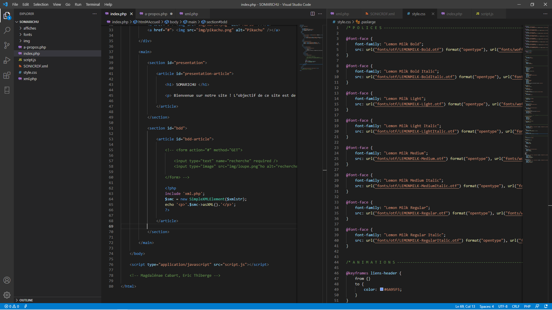Click the #6A95F5 color swatch
552x310 pixels.
click(x=382, y=289)
